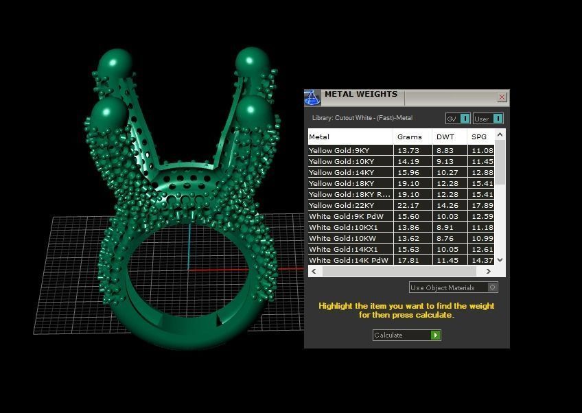
Task: Click the METAL WEIGHTS title bar
Action: [406, 98]
